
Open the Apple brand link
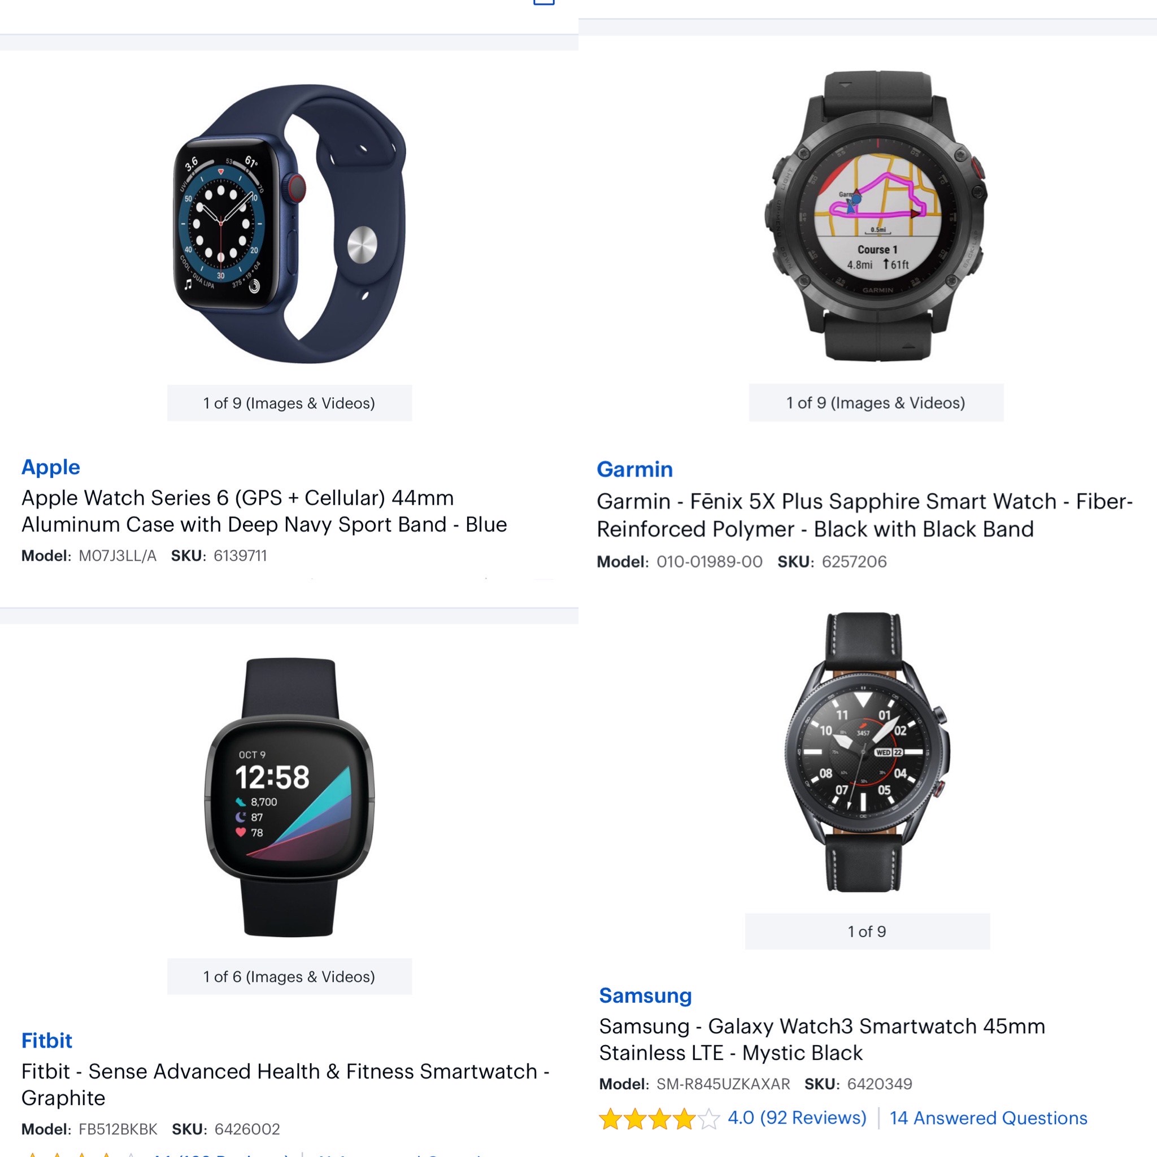coord(51,467)
